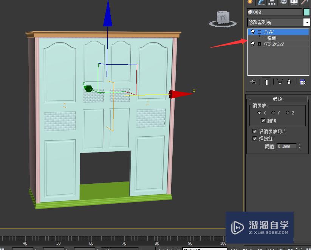Switch to the Modify panel tab
This screenshot has height=250, width=311.
[x=261, y=2]
